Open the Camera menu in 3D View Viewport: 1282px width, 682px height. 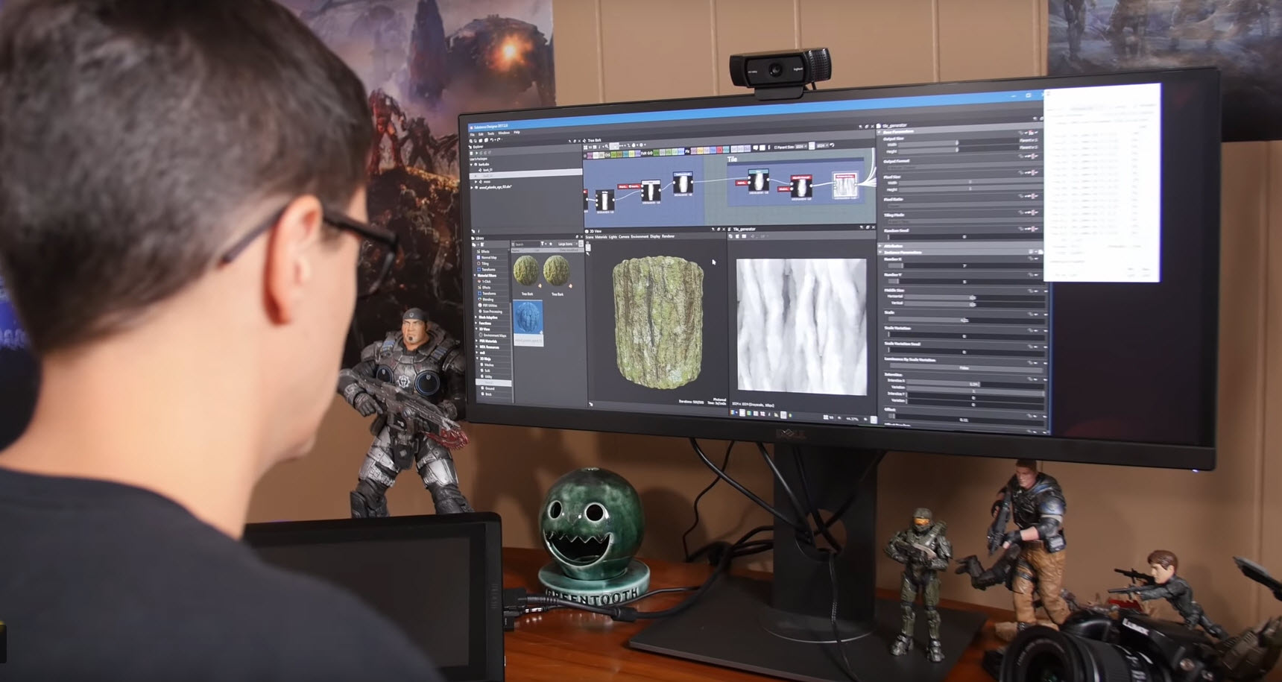[624, 237]
